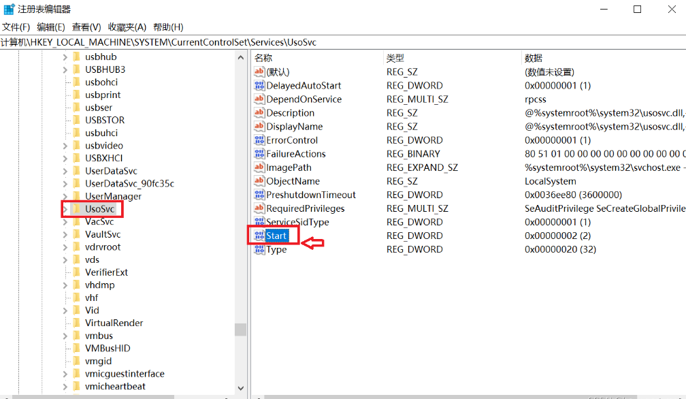Click the ImagePath string icon
This screenshot has width=686, height=399.
point(259,167)
